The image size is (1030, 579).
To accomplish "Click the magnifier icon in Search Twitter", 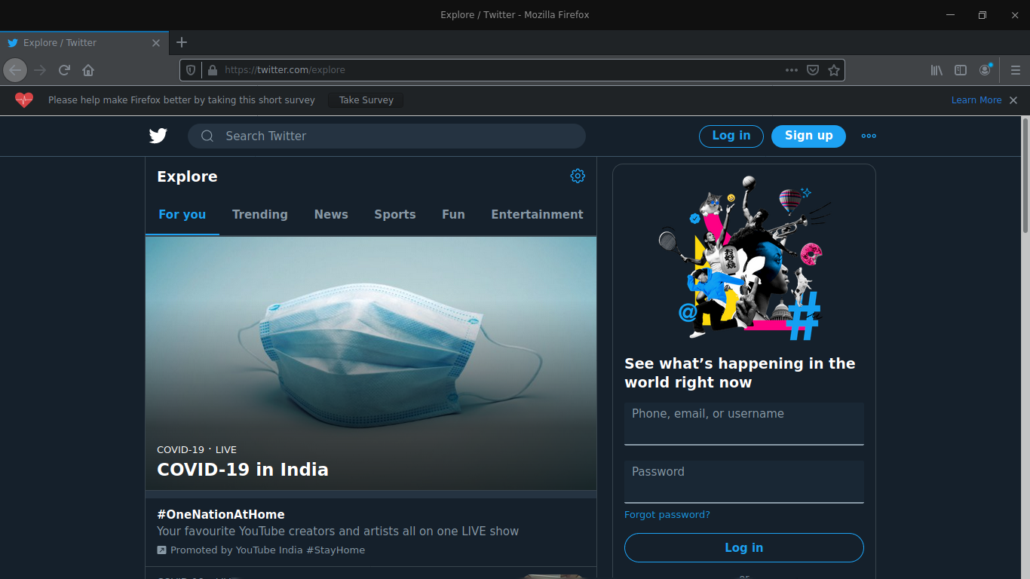I will point(207,136).
